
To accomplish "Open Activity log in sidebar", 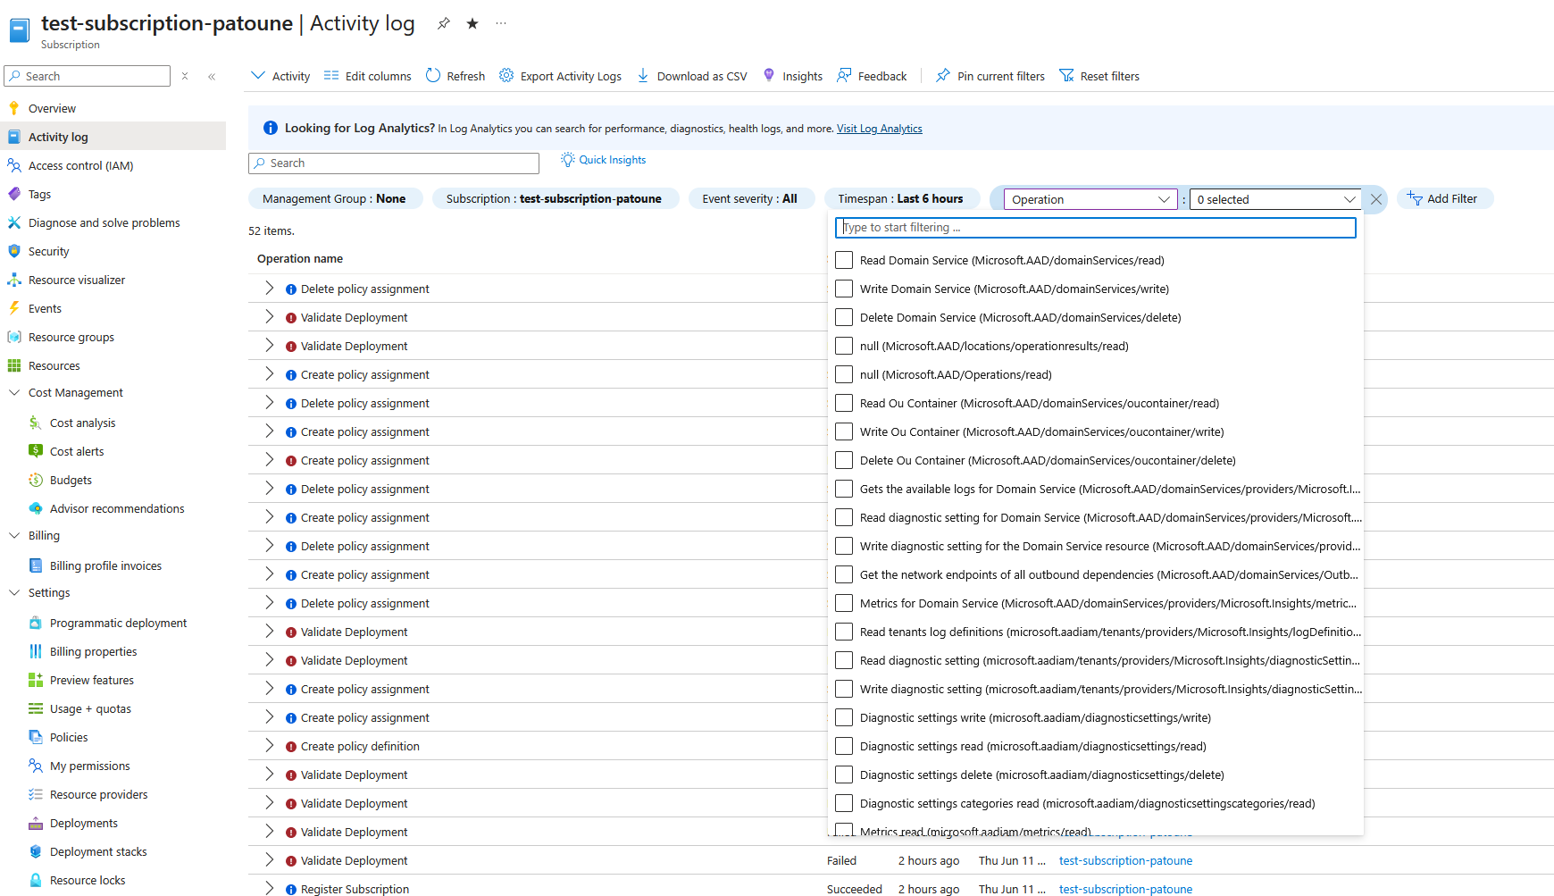I will [x=113, y=137].
